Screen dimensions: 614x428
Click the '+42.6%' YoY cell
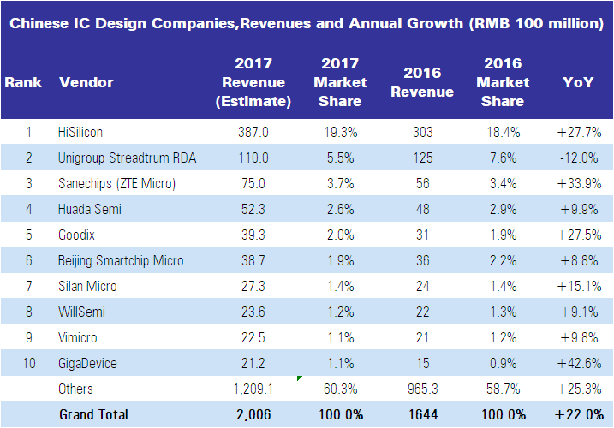click(579, 363)
